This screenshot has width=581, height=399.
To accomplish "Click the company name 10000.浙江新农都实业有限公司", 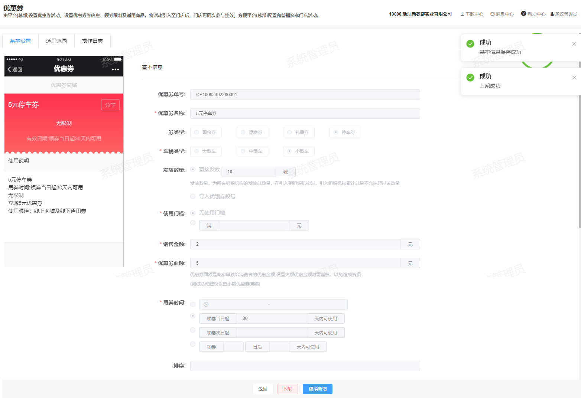I will [x=421, y=14].
